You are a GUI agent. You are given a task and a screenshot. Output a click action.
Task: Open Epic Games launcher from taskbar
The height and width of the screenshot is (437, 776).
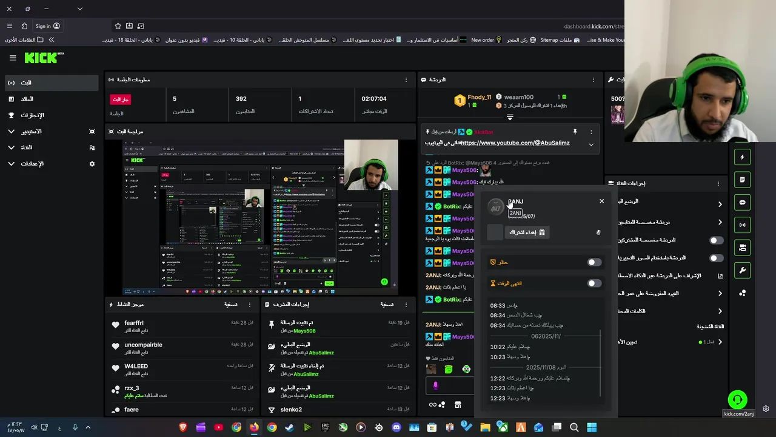[x=325, y=427]
